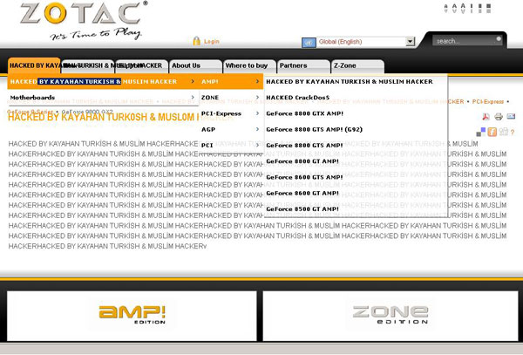Click the printer icon

pos(499,117)
